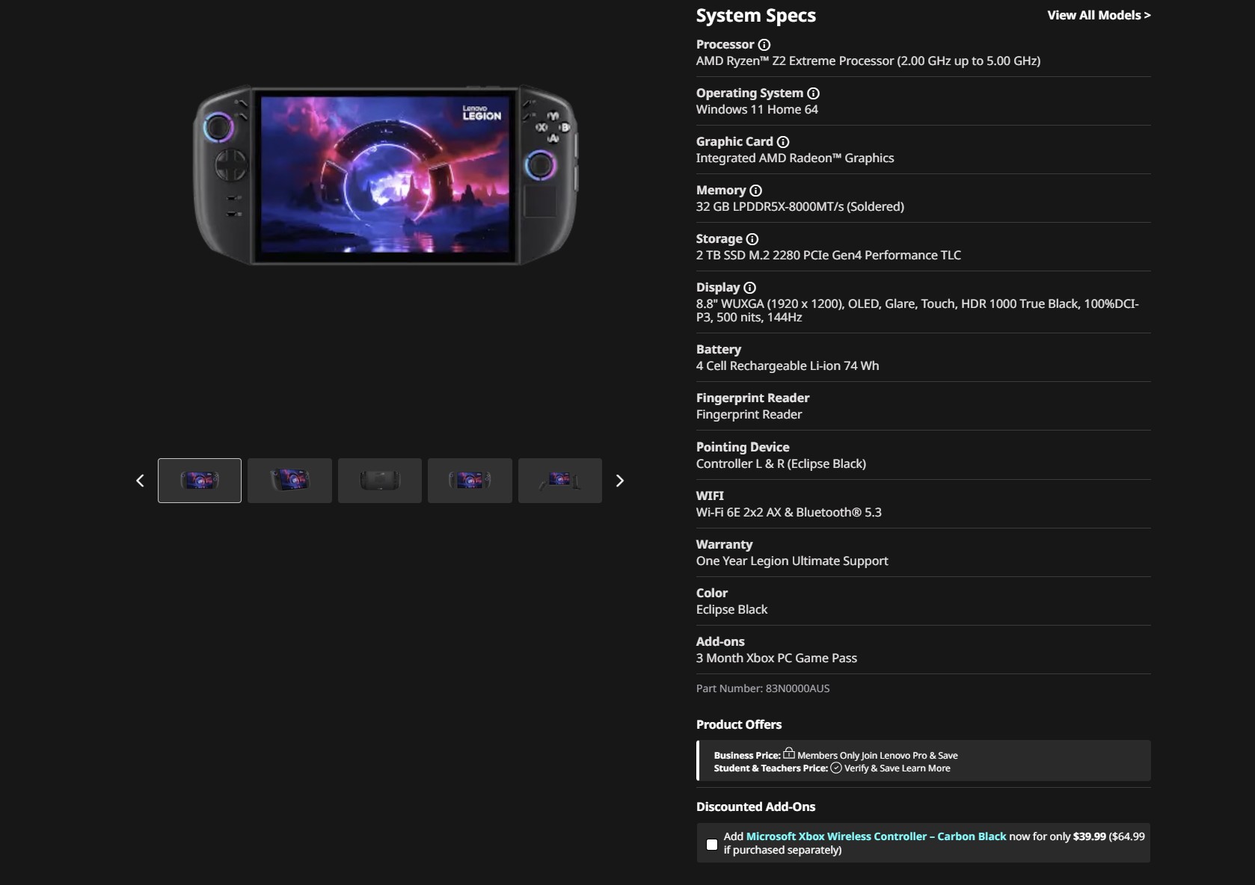Open View All Models
Screen dimensions: 1255x885
(x=1099, y=15)
